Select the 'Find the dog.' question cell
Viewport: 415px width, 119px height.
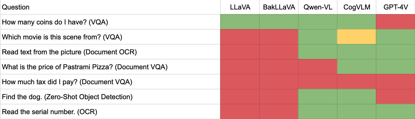[x=110, y=97]
